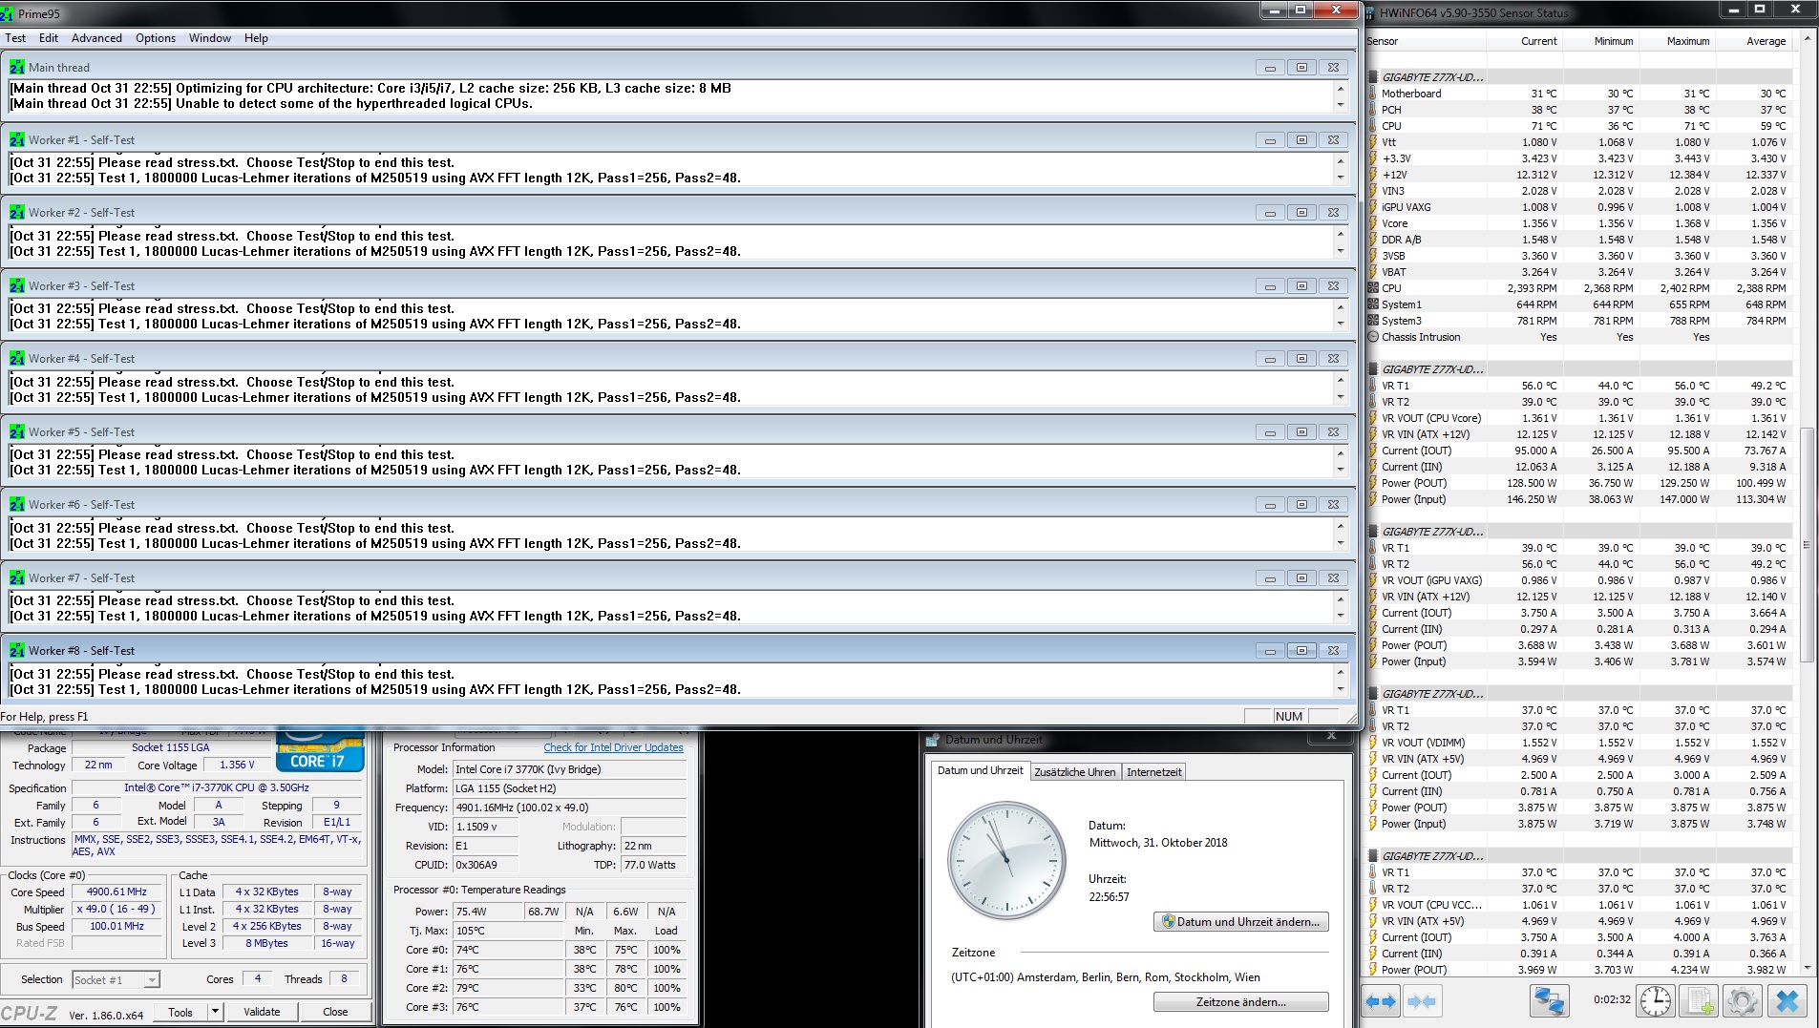Click the Core Voltage 1.356 V field in CPU-Z
The width and height of the screenshot is (1819, 1028).
point(237,766)
